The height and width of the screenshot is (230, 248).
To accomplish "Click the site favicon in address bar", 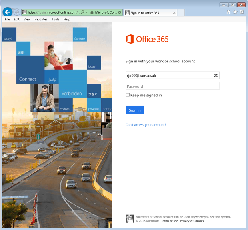I will tap(24, 12).
